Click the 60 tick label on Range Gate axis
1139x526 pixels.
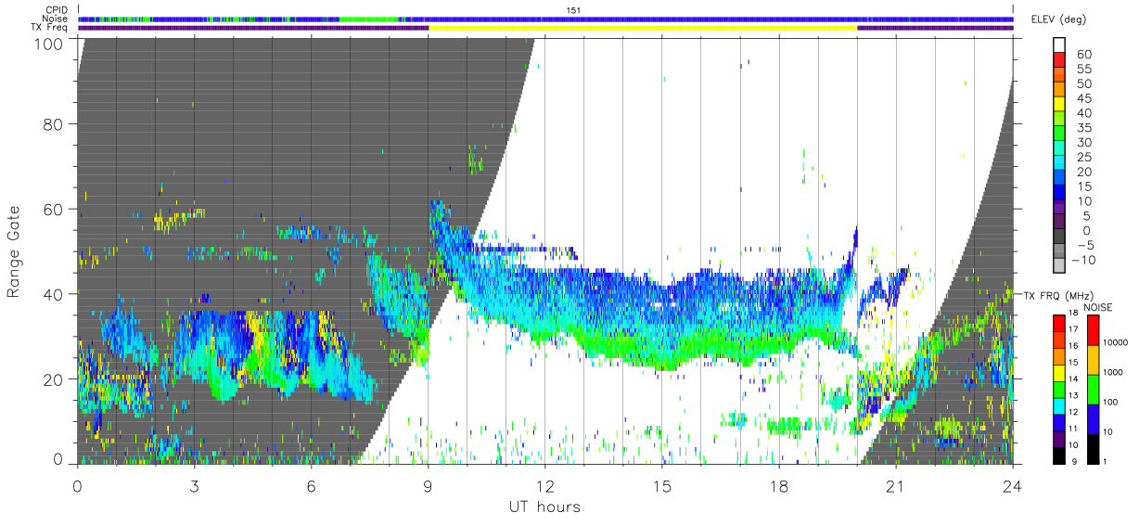coord(55,209)
